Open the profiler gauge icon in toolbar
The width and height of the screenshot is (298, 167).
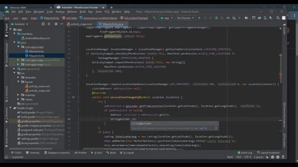tap(228, 18)
